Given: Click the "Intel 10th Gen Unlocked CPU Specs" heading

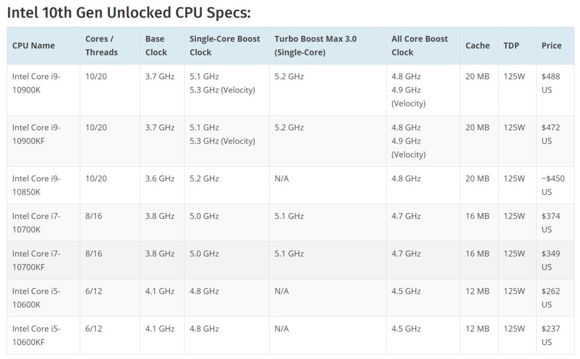Looking at the screenshot, I should tap(128, 12).
